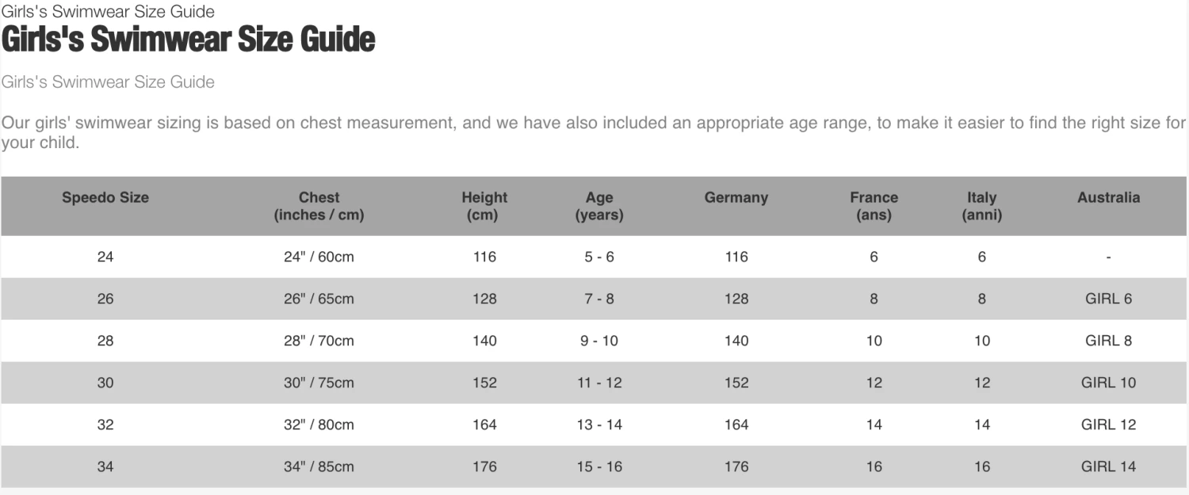The height and width of the screenshot is (495, 1189).
Task: Click the Height (cm) column header
Action: tap(484, 206)
